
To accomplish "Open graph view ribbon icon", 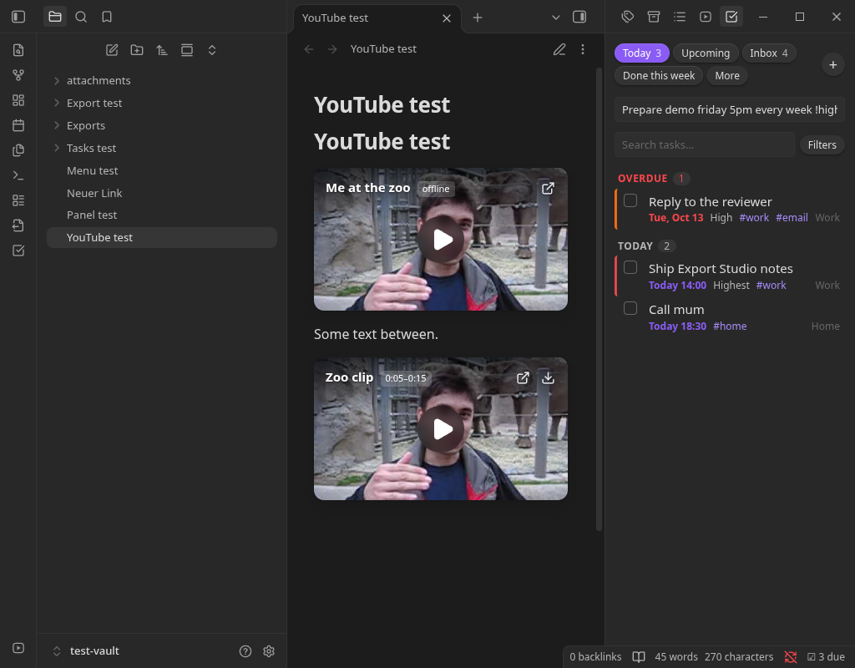I will coord(18,75).
